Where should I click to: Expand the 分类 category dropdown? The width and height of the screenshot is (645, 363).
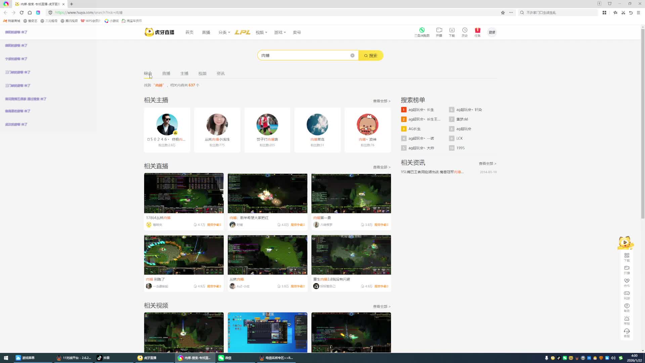(224, 32)
